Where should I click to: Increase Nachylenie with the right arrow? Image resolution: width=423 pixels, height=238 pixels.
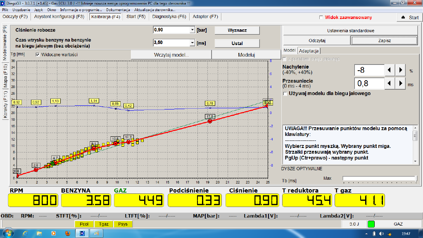401,70
